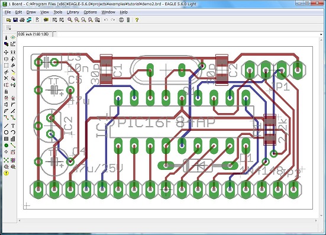Open the yellow Errors icon
The height and width of the screenshot is (235, 326).
[x=7, y=173]
